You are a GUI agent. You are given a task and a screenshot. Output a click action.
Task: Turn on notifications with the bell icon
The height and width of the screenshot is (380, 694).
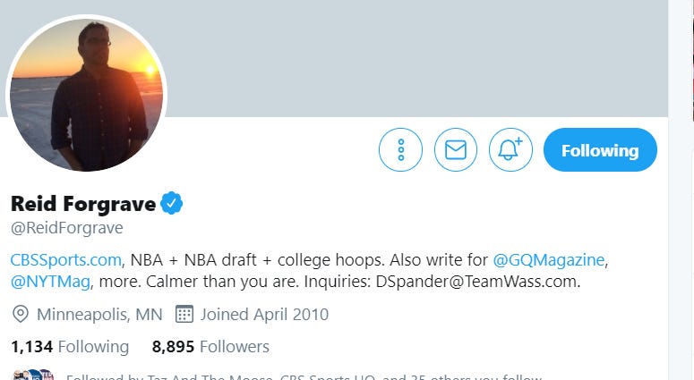(x=510, y=150)
